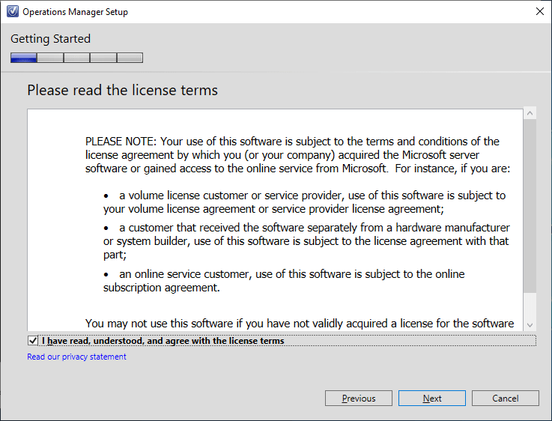Viewport: 552px width, 421px height.
Task: Click the Previous button
Action: click(359, 399)
